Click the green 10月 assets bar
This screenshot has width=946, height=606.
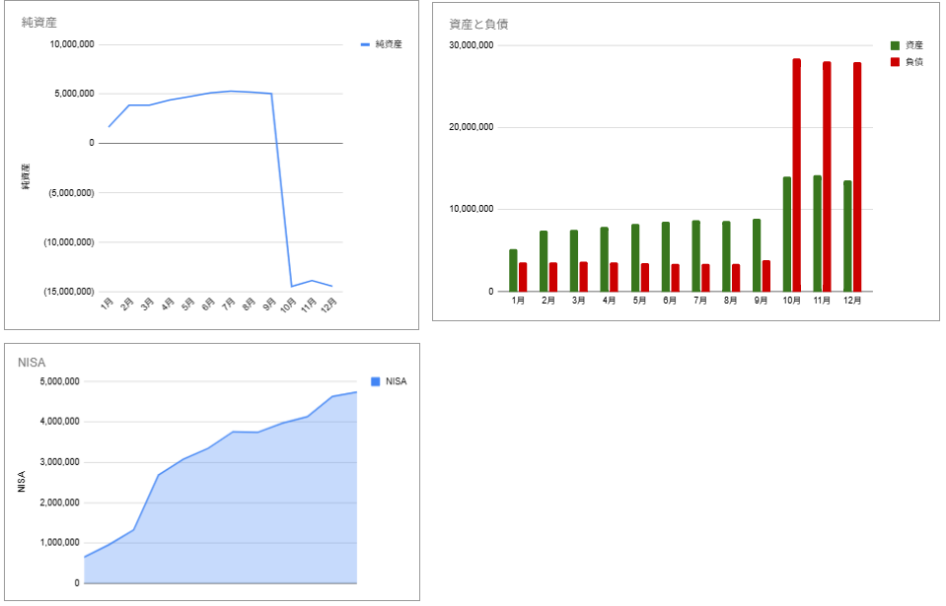pyautogui.click(x=787, y=235)
